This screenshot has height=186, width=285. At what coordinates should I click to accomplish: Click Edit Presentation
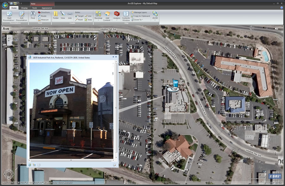pyautogui.click(x=22, y=16)
